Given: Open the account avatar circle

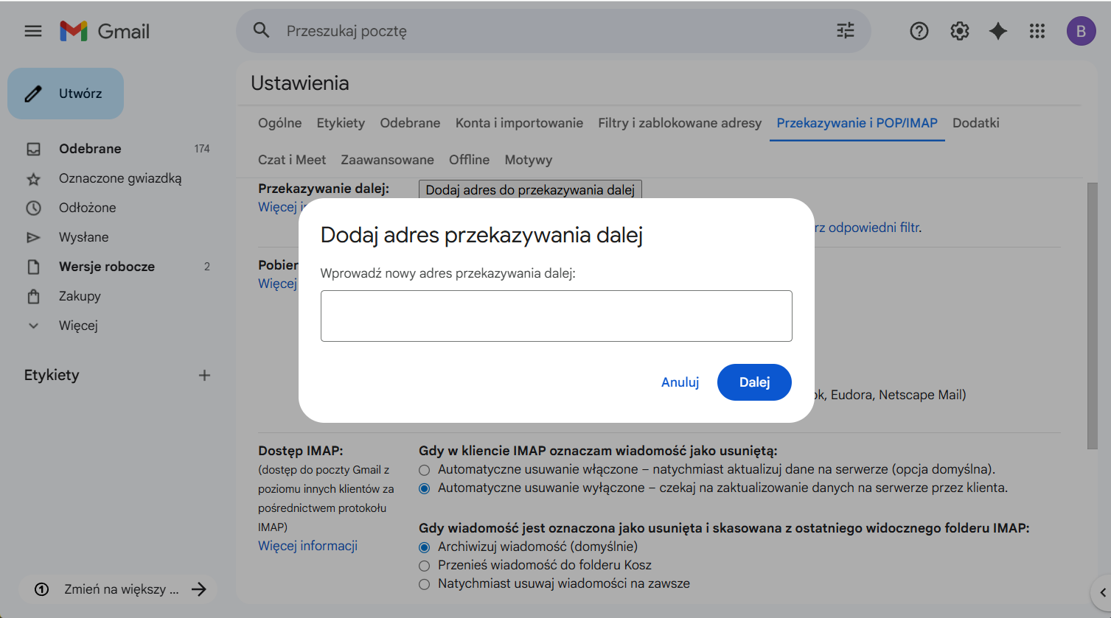Looking at the screenshot, I should [1081, 31].
